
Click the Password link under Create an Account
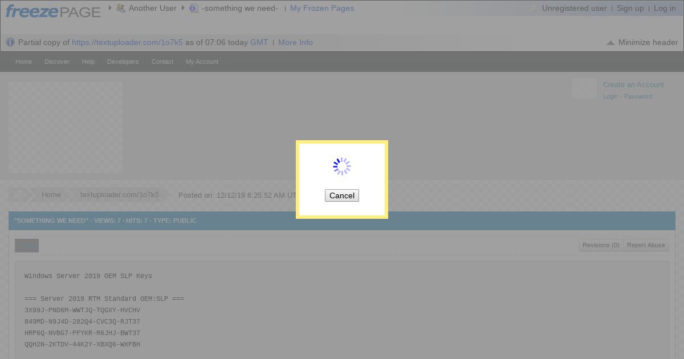tap(638, 96)
